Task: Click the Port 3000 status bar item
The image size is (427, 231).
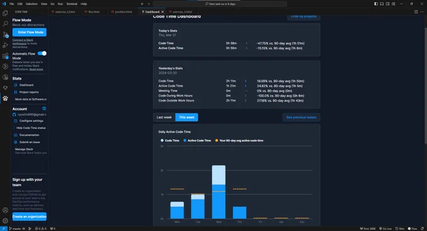Action: coord(368,228)
